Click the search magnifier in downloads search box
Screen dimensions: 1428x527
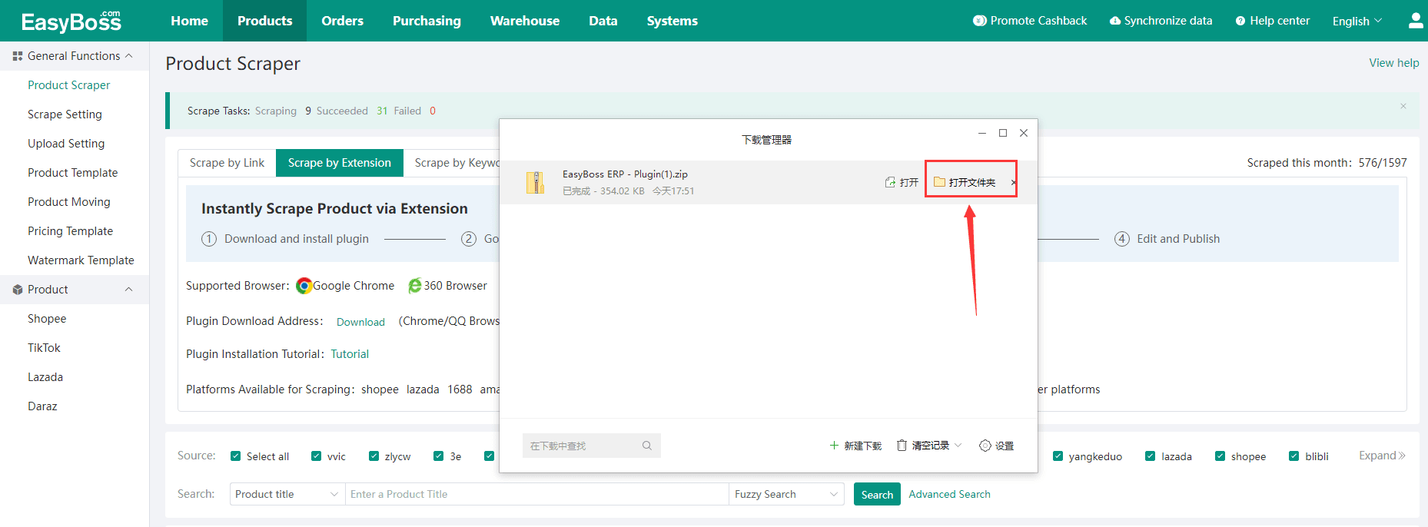click(647, 446)
